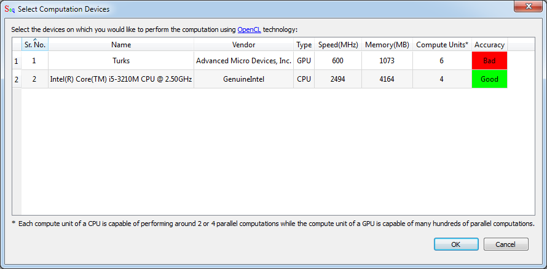Viewport: 547px width, 269px height.
Task: Select row header 2 for Intel CPU
Action: click(x=17, y=79)
